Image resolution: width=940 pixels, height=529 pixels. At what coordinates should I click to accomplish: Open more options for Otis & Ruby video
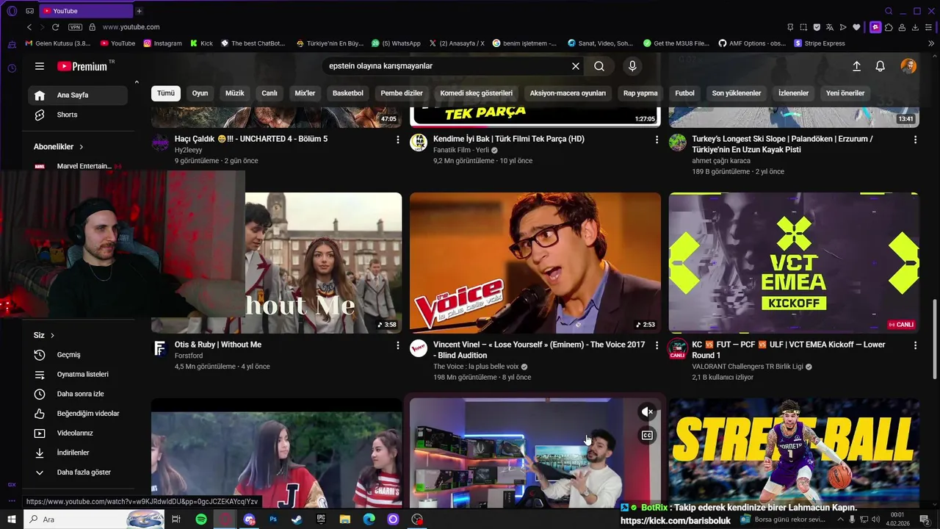pyautogui.click(x=398, y=345)
